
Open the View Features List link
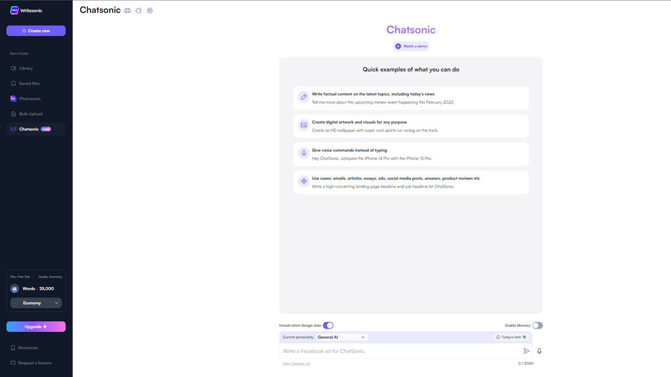(x=296, y=364)
